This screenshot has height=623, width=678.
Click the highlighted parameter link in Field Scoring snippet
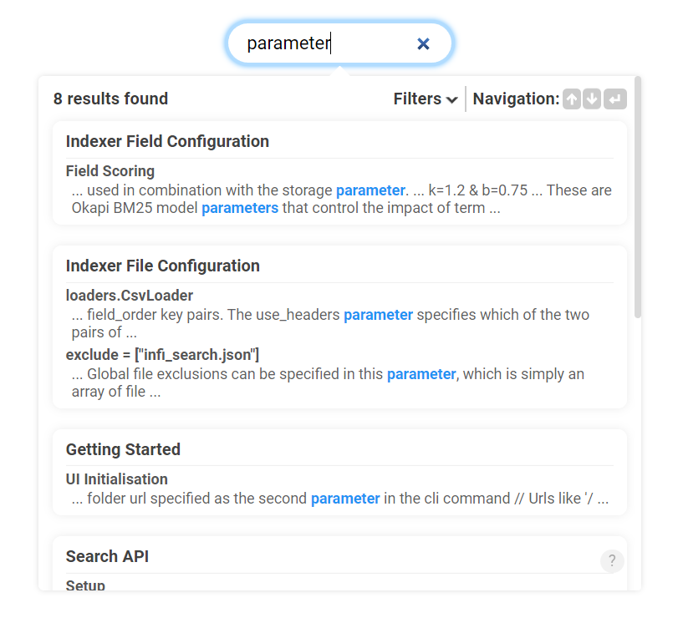click(x=370, y=190)
